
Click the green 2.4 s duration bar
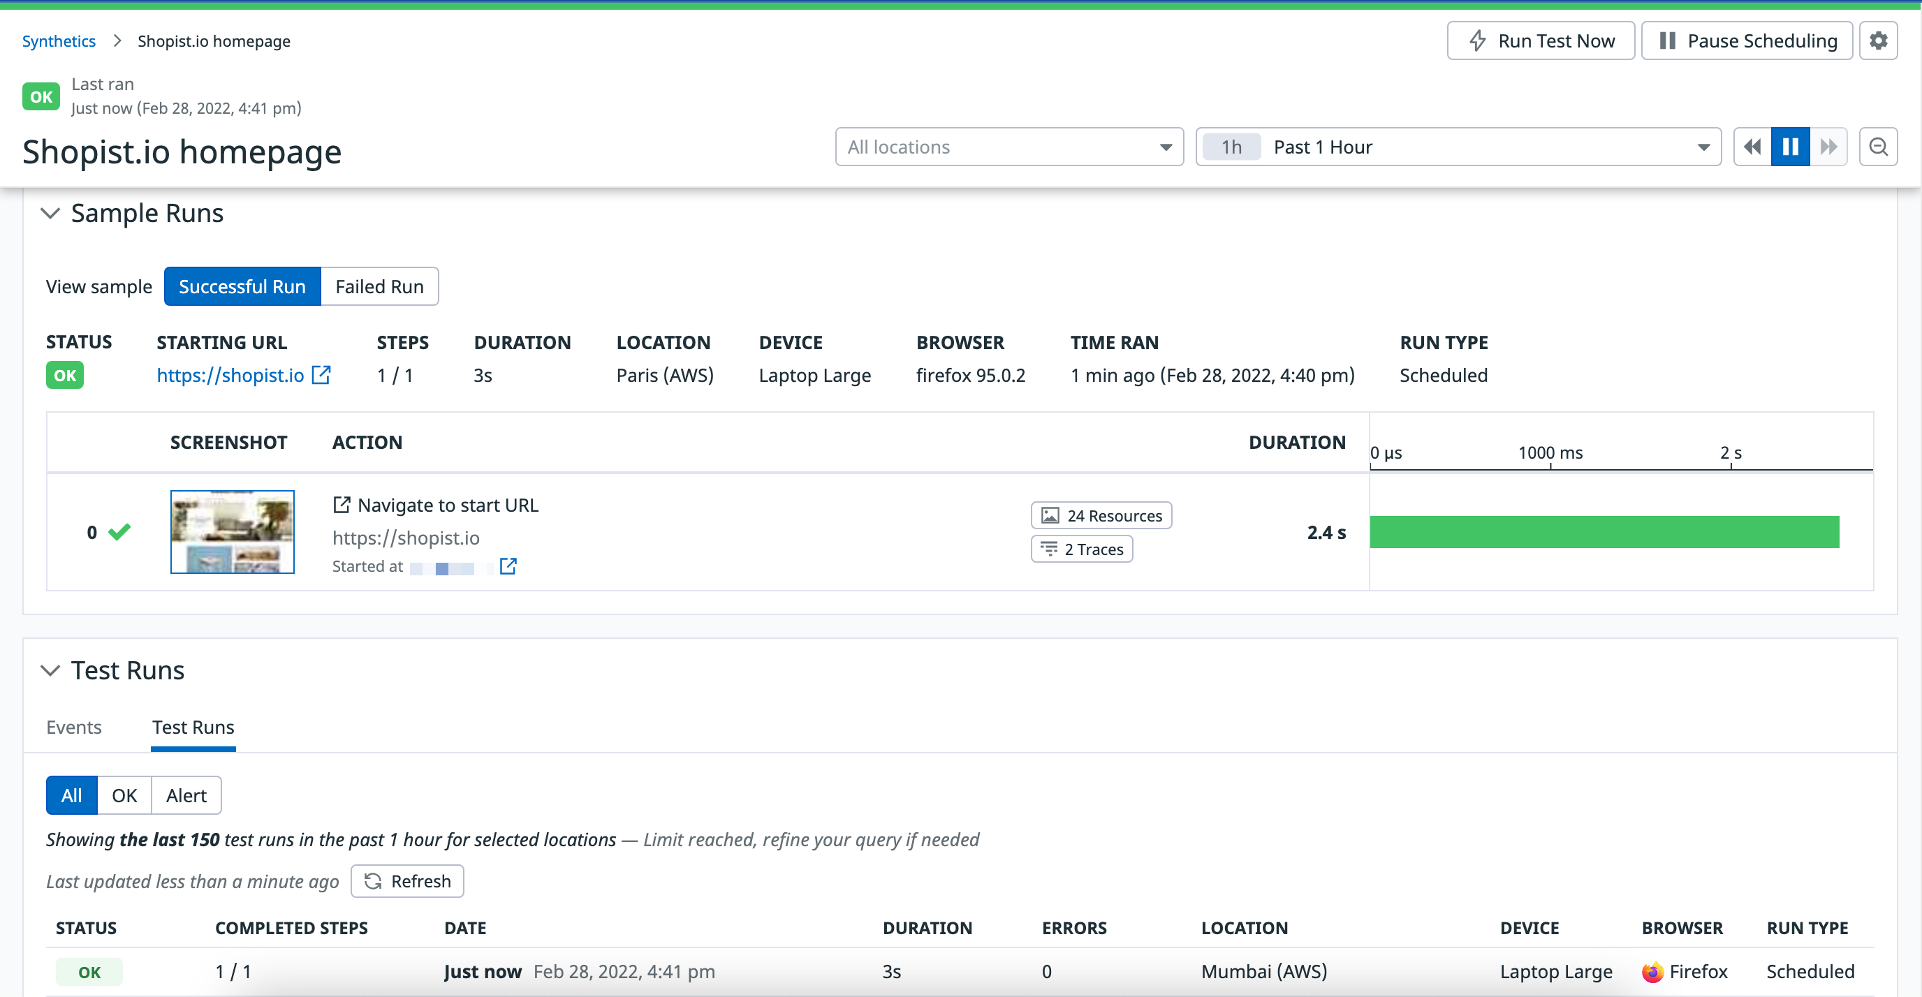point(1604,533)
